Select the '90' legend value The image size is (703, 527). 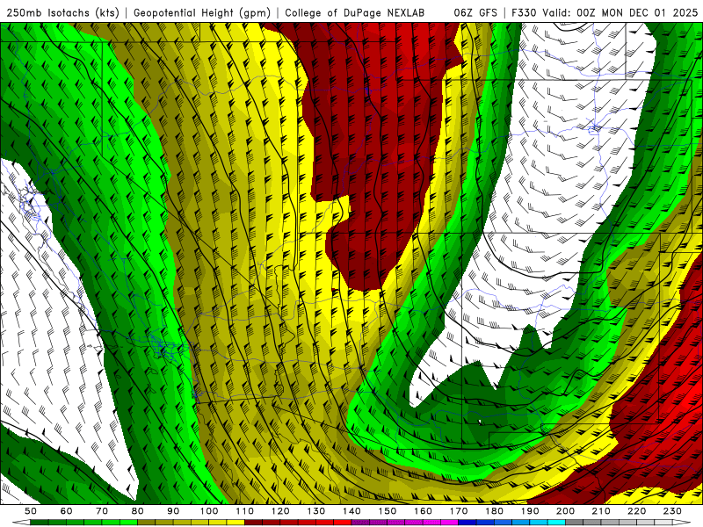click(x=173, y=511)
